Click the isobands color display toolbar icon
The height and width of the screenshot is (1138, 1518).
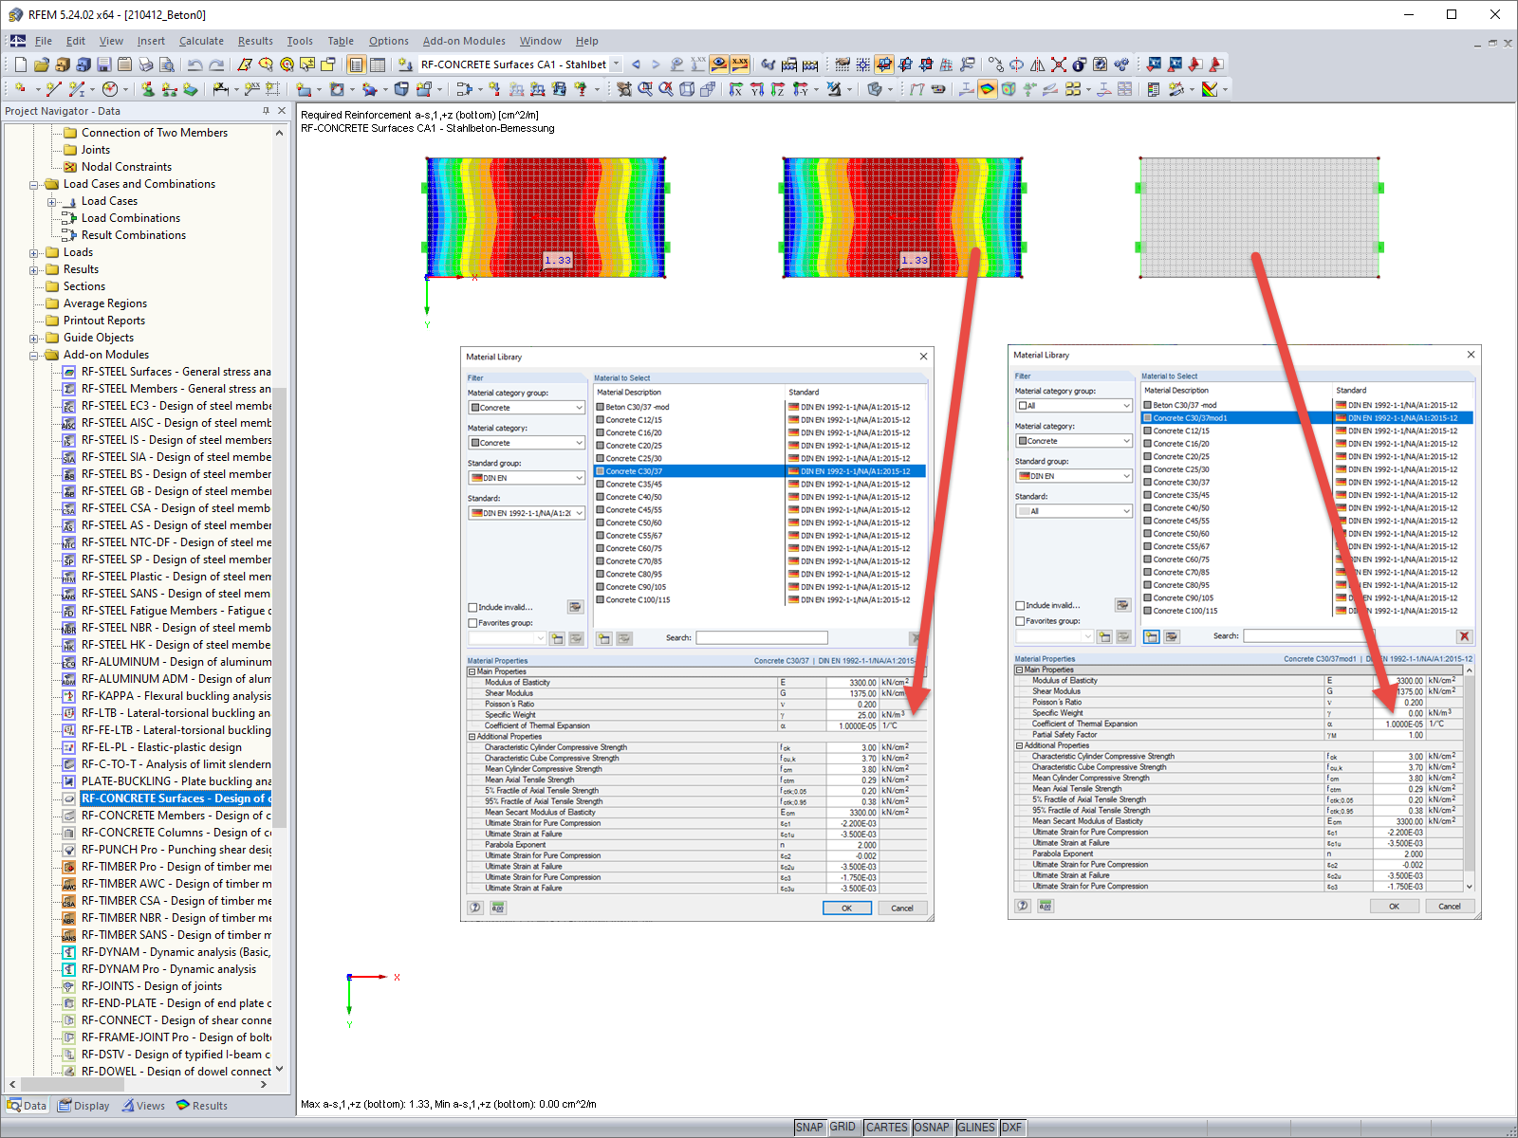pos(988,89)
